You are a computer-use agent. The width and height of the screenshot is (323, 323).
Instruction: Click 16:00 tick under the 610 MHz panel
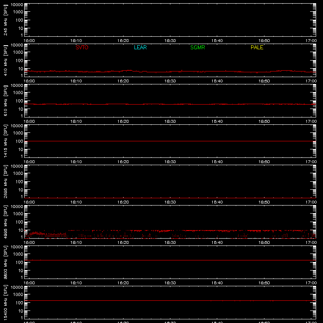(29, 122)
